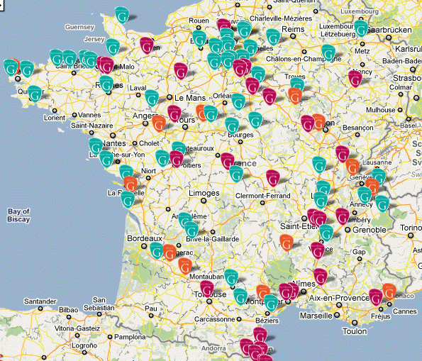Click the Limoges city dot
This screenshot has height=361, width=422.
[x=204, y=201]
